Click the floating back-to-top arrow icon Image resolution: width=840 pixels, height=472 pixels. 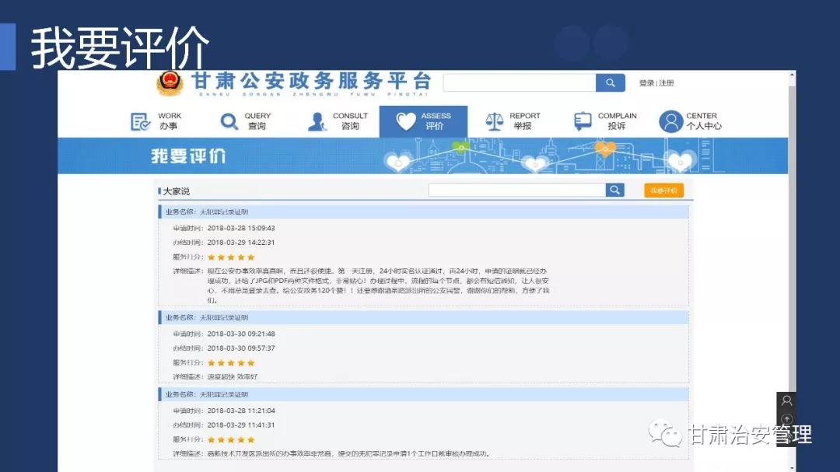click(x=786, y=420)
